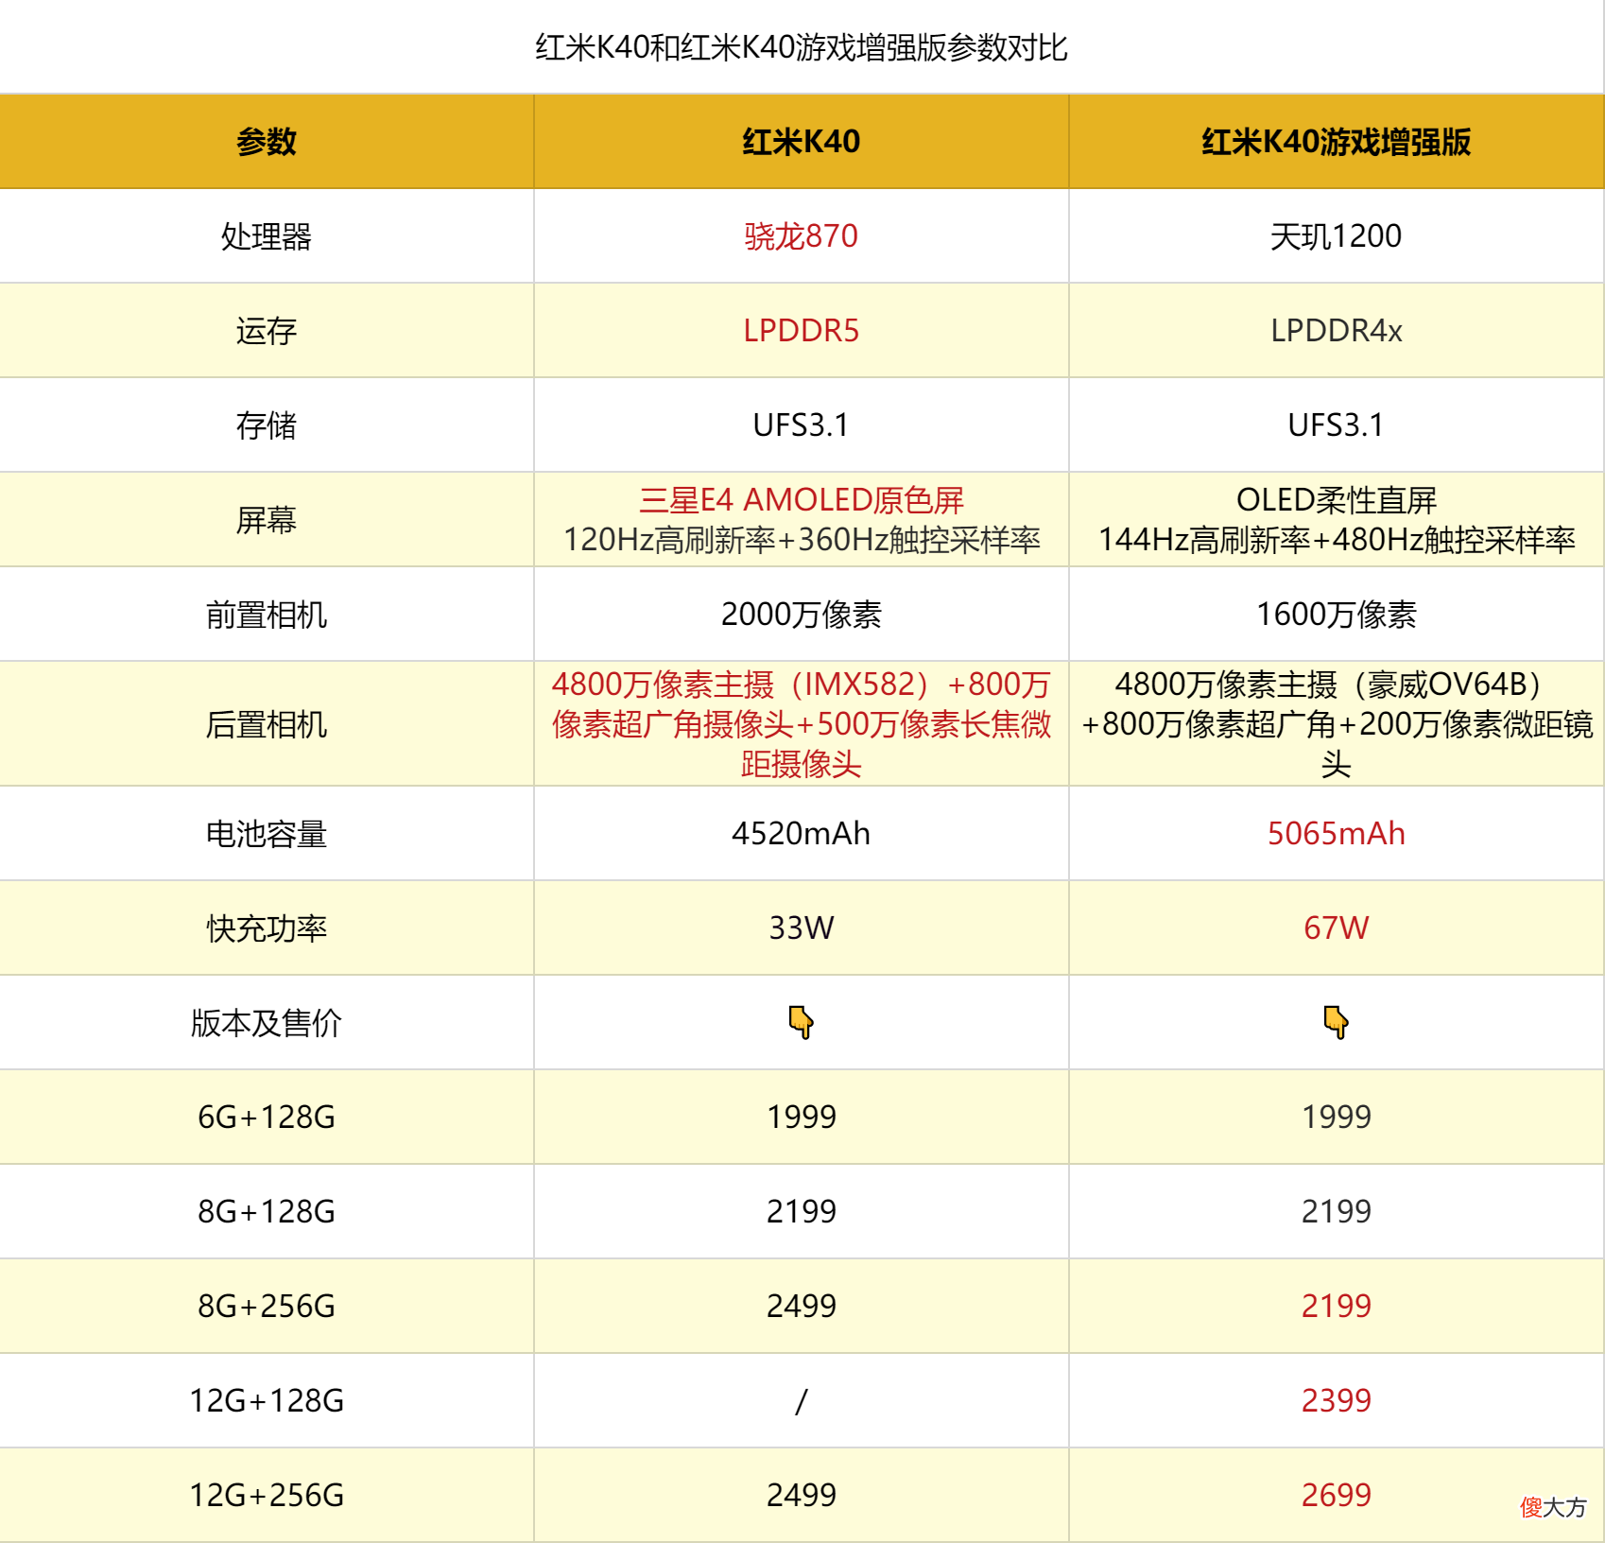Viewport: 1605px width, 1543px height.
Task: Select the red 三星E4 AMOLED原色屏 text
Action: (801, 500)
